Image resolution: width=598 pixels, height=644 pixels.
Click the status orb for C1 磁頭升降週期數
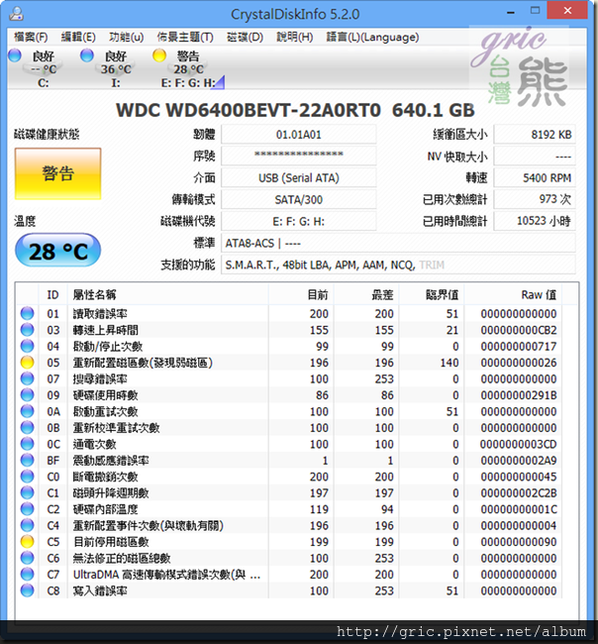(x=27, y=492)
